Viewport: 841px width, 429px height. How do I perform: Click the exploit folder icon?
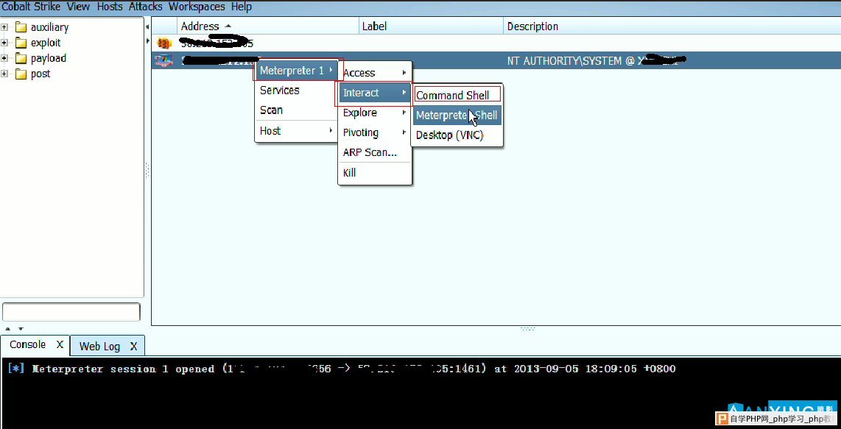21,43
